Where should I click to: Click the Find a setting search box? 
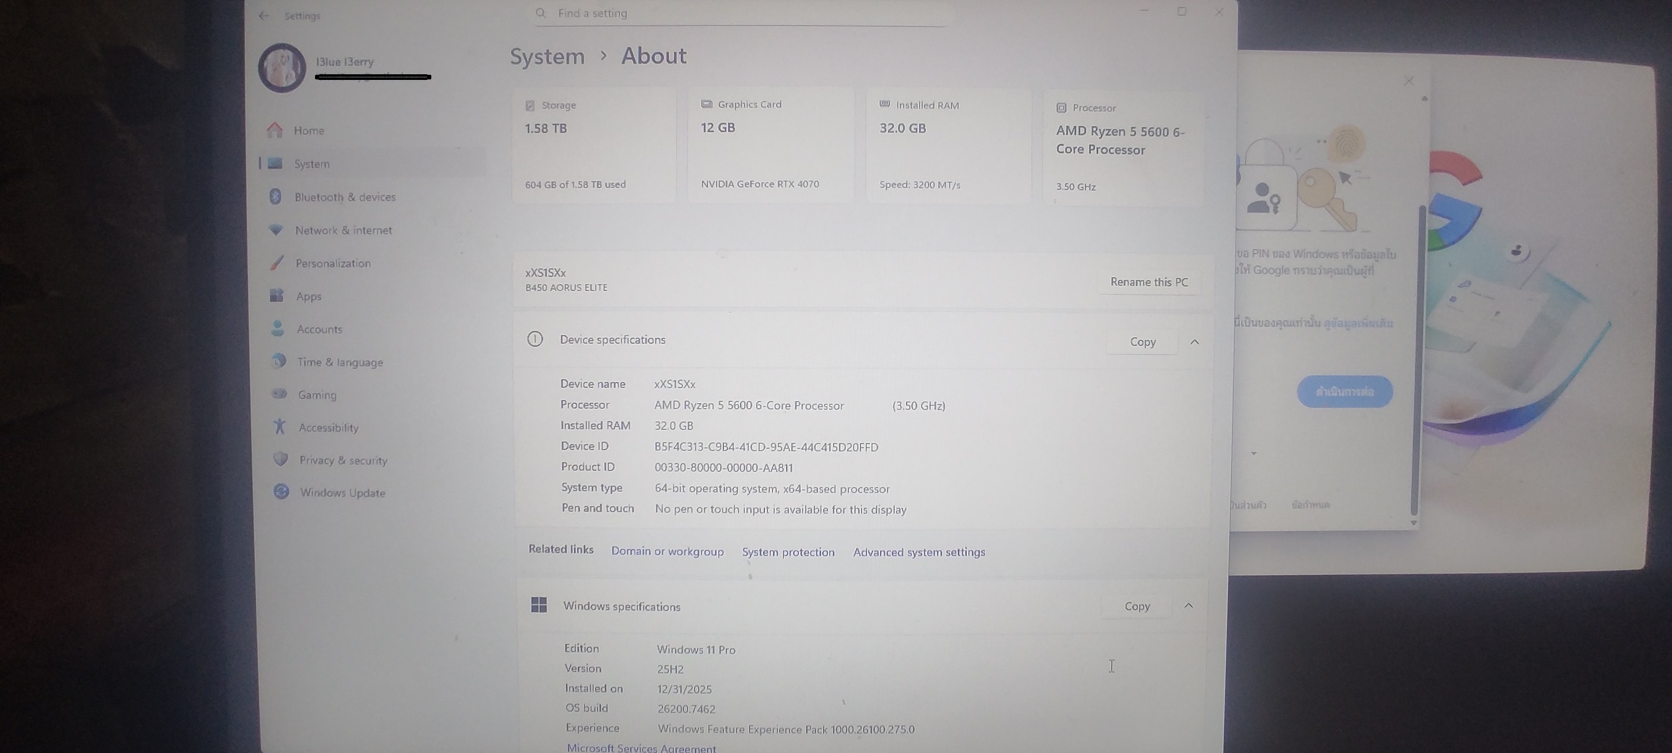tap(739, 14)
